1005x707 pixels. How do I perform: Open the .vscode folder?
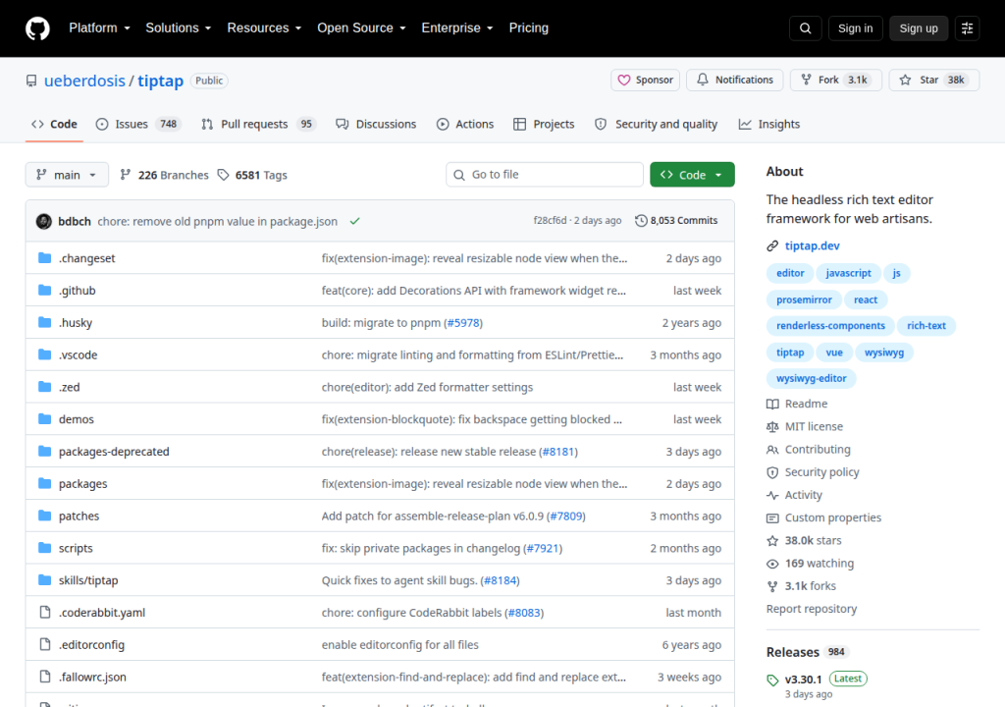tap(79, 354)
